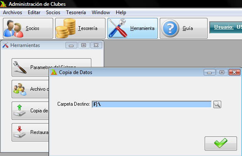Click the Copia de Datos title icon

pyautogui.click(x=54, y=72)
